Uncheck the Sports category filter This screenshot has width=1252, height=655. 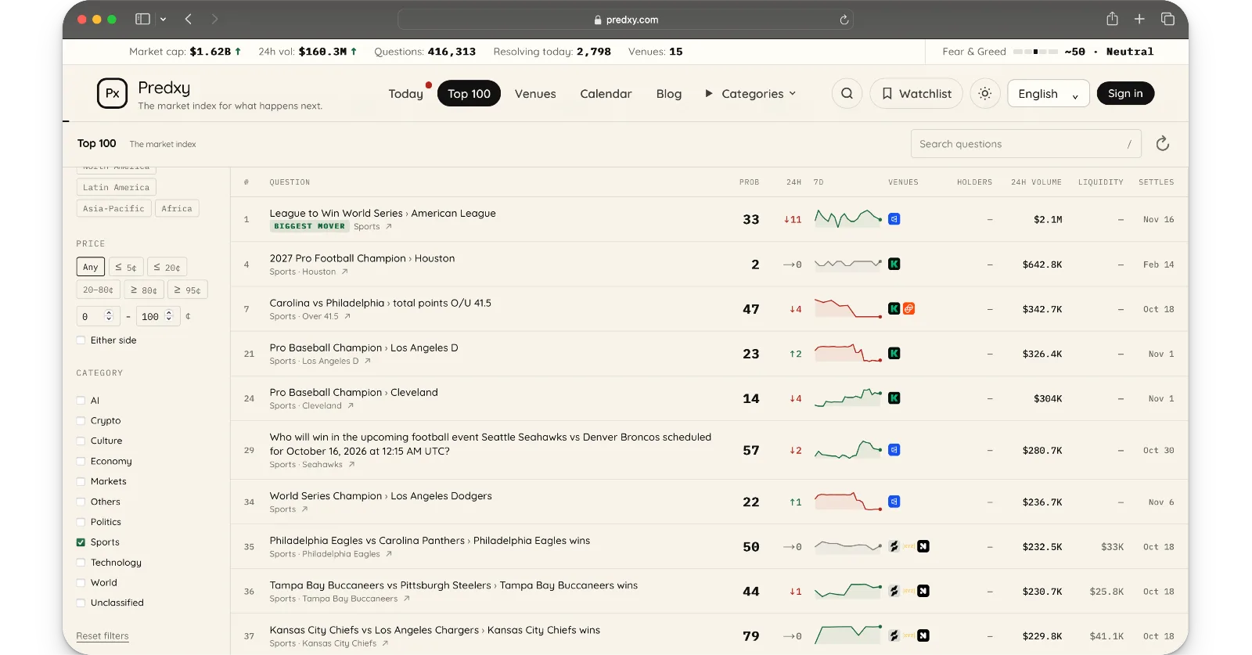tap(81, 542)
